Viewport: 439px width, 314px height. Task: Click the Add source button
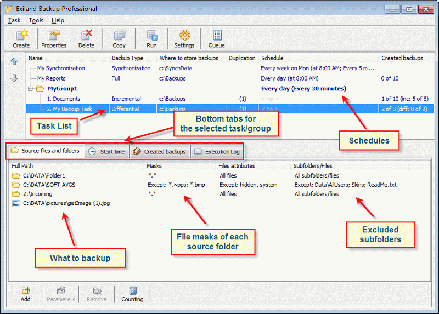[x=25, y=294]
